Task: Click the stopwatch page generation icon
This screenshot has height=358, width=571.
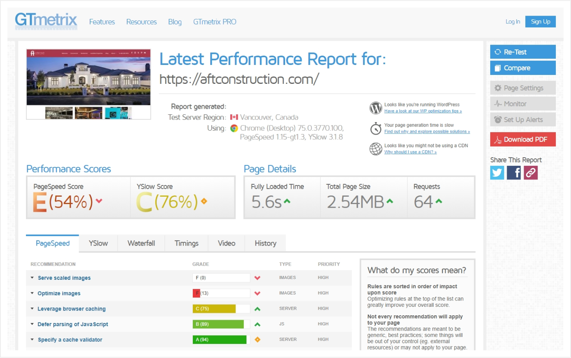Action: click(376, 128)
